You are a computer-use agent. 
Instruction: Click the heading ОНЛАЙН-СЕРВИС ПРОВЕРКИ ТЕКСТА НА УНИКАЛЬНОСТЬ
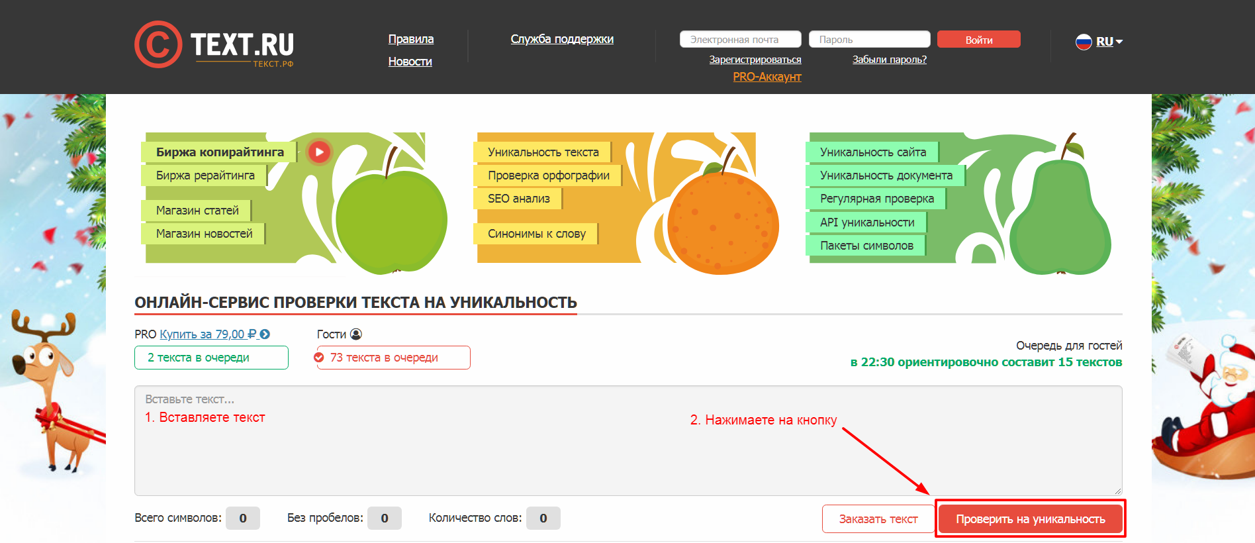click(x=356, y=303)
